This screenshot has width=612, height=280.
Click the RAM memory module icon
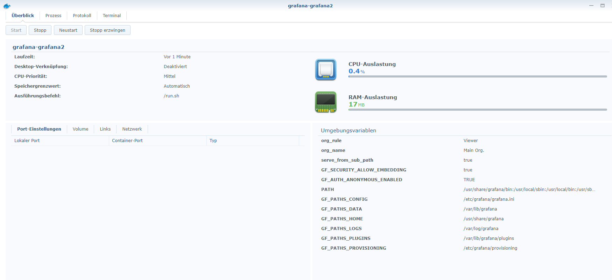(x=326, y=102)
